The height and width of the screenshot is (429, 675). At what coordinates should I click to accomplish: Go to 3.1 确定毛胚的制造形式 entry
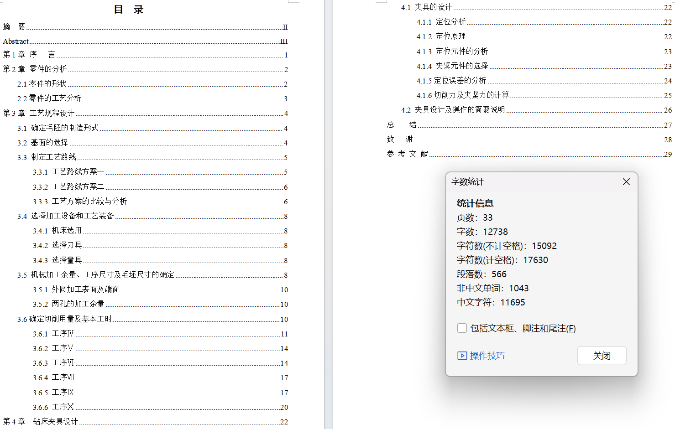pos(152,128)
